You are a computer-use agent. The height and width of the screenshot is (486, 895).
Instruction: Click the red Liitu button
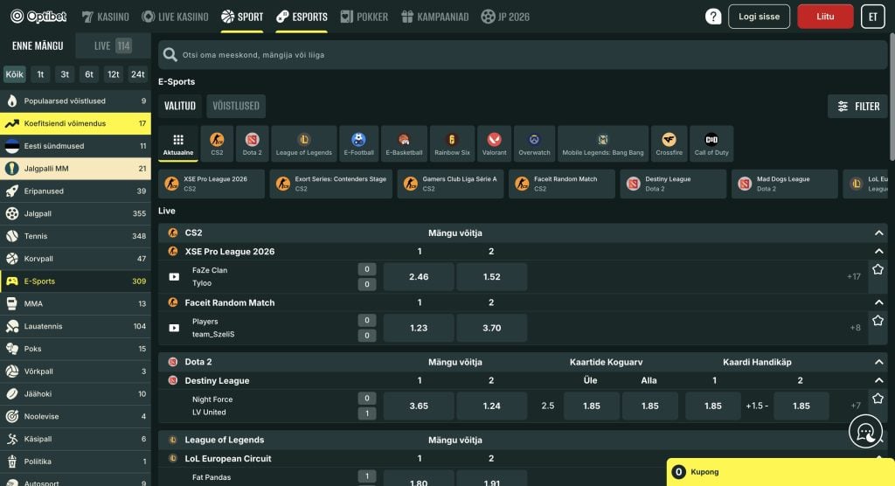coord(825,17)
